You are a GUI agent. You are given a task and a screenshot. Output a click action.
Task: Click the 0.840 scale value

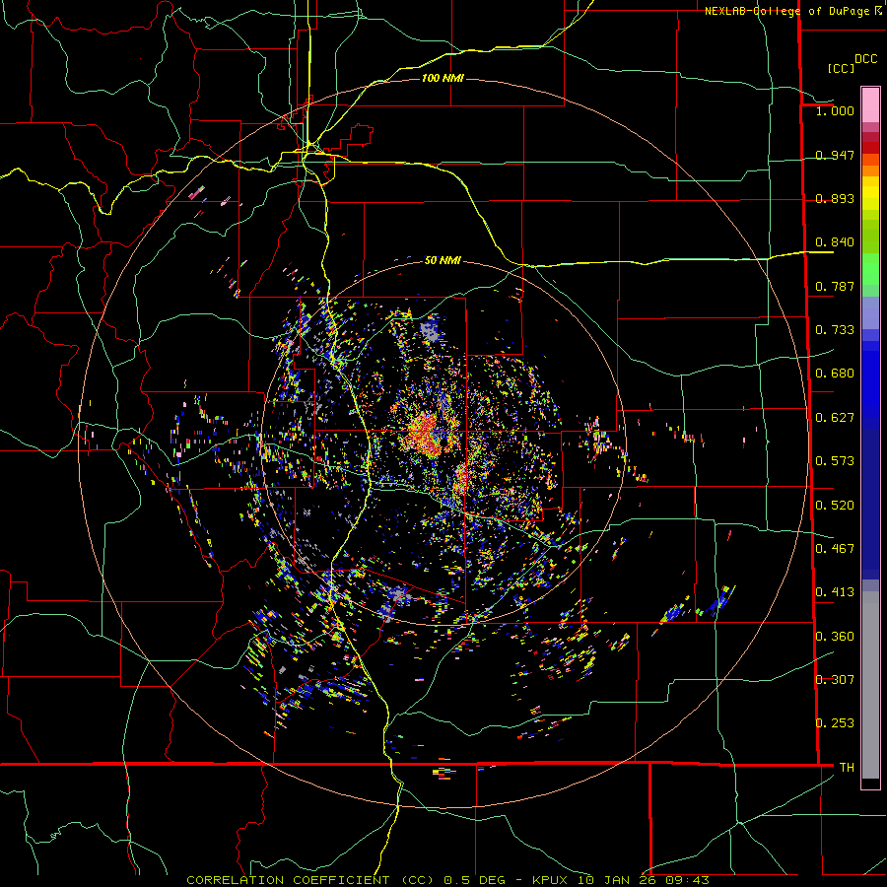click(x=835, y=242)
